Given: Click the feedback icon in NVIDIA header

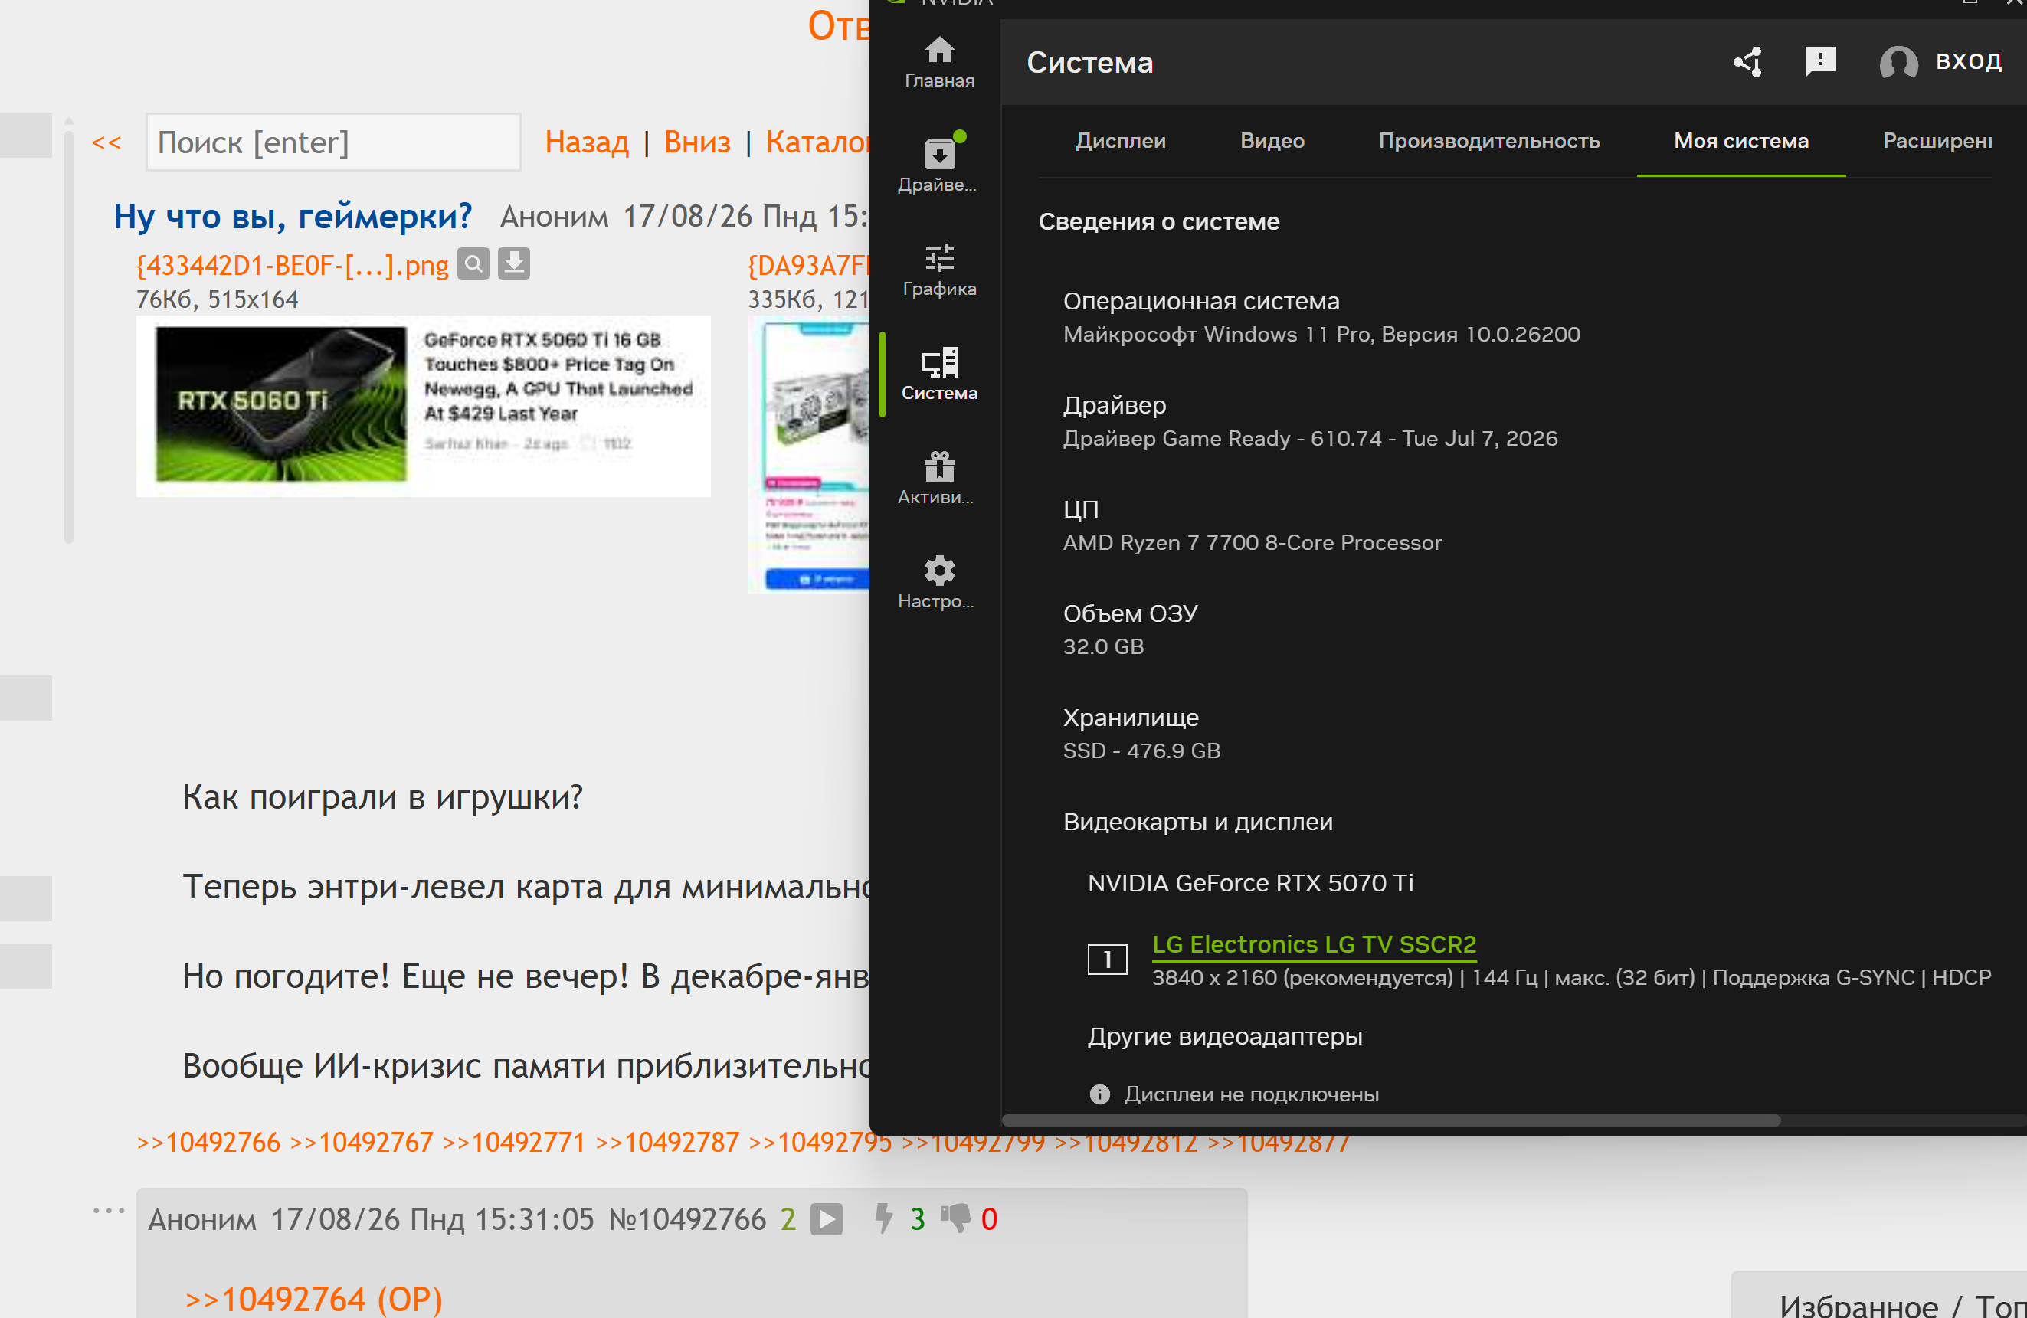Looking at the screenshot, I should tap(1820, 61).
